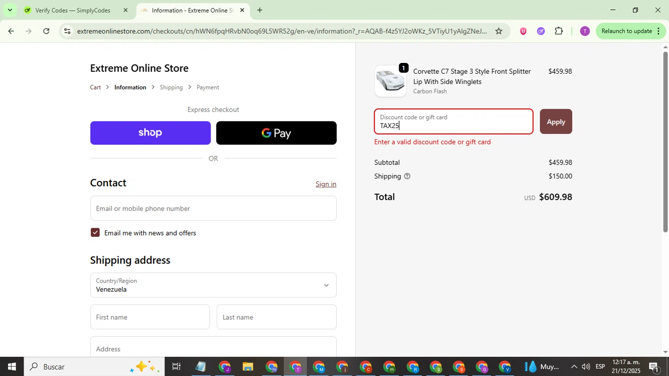Go back to previous page
Image resolution: width=669 pixels, height=376 pixels.
click(11, 31)
